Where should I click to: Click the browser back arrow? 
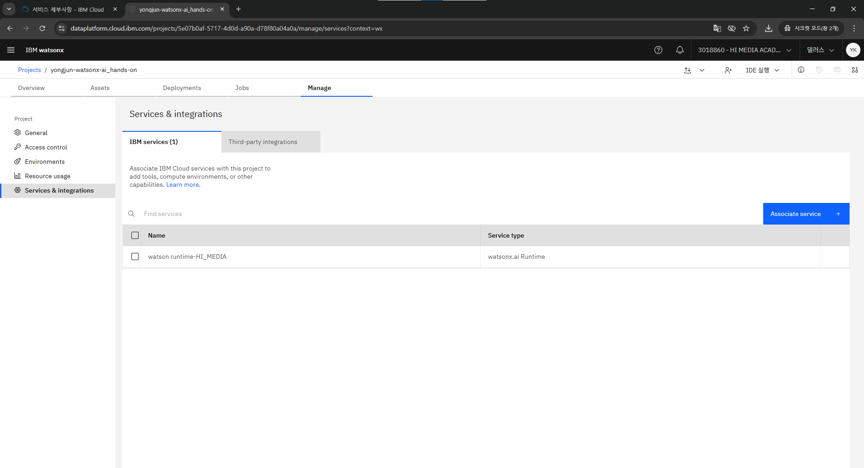[x=10, y=28]
